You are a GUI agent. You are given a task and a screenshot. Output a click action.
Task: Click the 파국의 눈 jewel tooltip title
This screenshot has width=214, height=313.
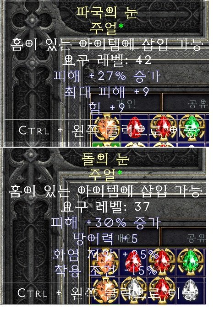click(x=107, y=12)
